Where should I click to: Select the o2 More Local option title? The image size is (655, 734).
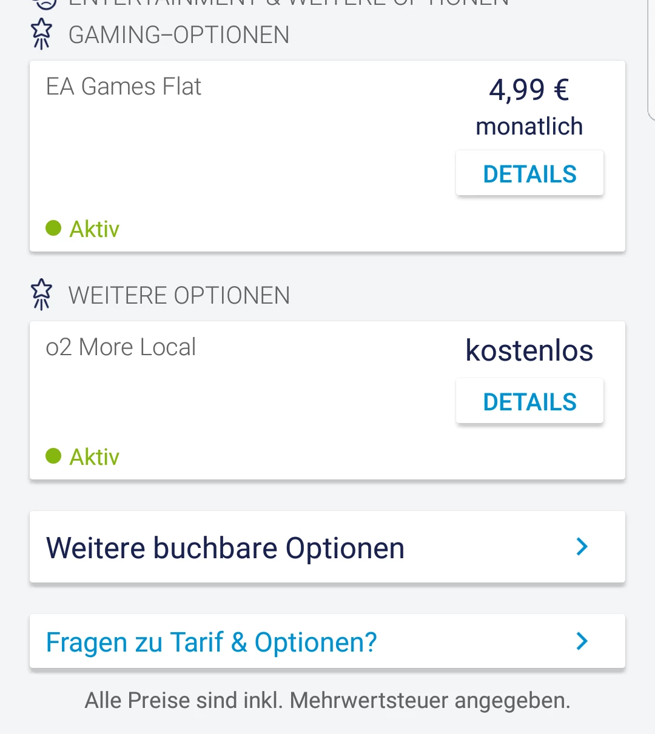coord(121,347)
